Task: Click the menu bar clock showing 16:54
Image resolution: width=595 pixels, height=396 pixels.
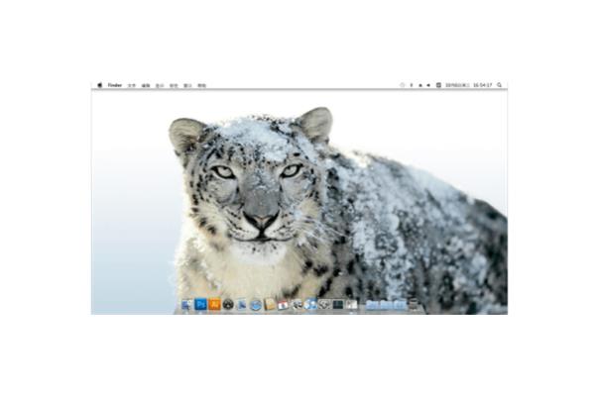Action: pos(482,85)
